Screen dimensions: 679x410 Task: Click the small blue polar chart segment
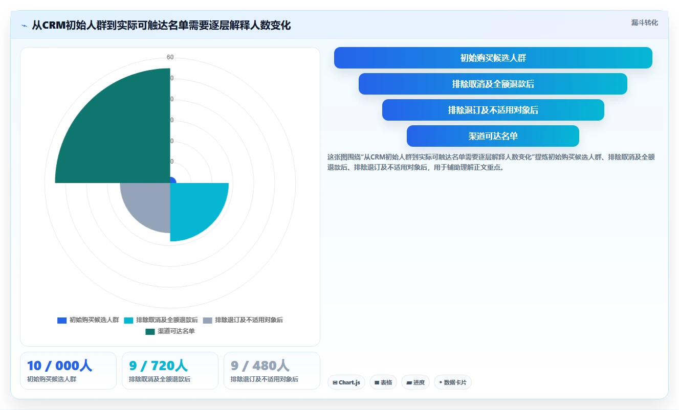point(173,180)
